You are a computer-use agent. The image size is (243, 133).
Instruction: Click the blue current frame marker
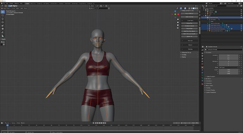point(7,125)
